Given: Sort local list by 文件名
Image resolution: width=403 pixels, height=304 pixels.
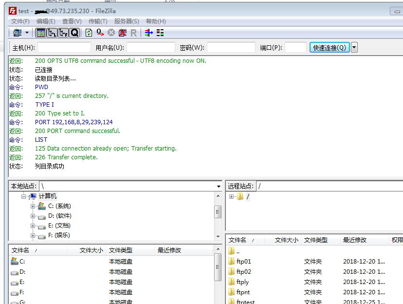Looking at the screenshot, I should 38,250.
